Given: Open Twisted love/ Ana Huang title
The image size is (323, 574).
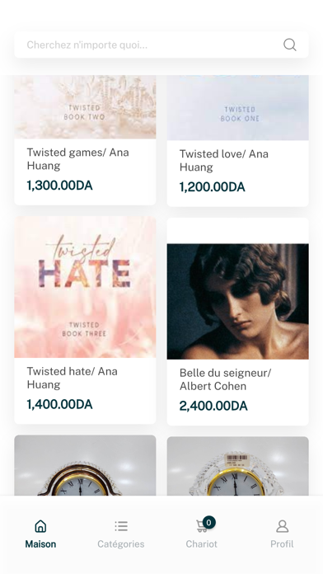Looking at the screenshot, I should (x=224, y=160).
